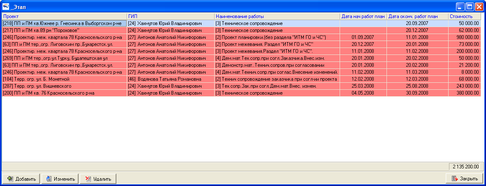Click the Дата оконч. работ план header
Viewport: 486px width, 186px height.
(x=417, y=16)
